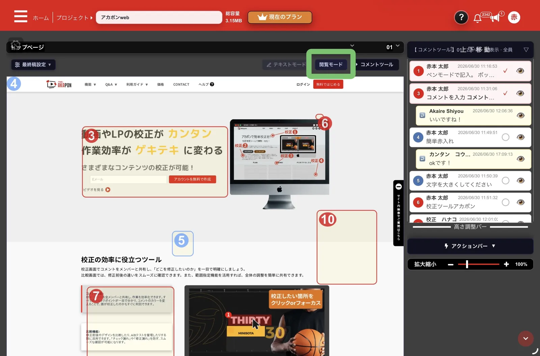Click the THIRTY basketball video thumbnail

pyautogui.click(x=257, y=321)
